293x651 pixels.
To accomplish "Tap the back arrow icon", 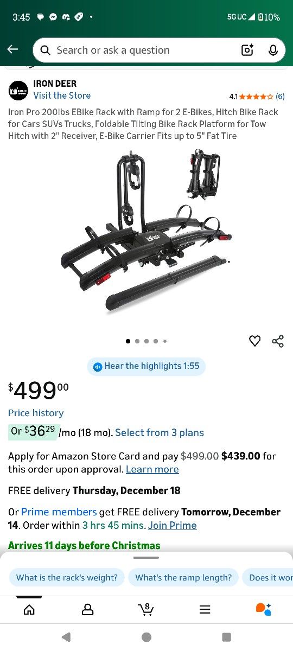I will tap(12, 49).
